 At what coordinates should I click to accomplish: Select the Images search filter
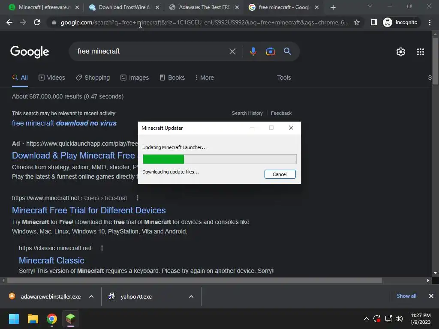pyautogui.click(x=135, y=78)
